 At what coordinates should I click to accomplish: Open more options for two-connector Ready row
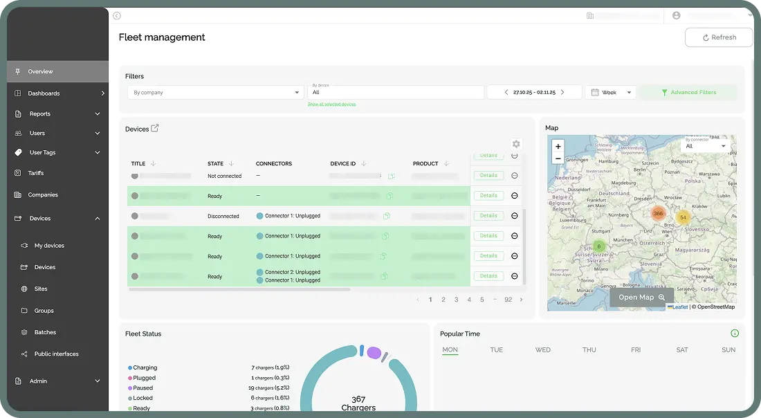click(515, 276)
